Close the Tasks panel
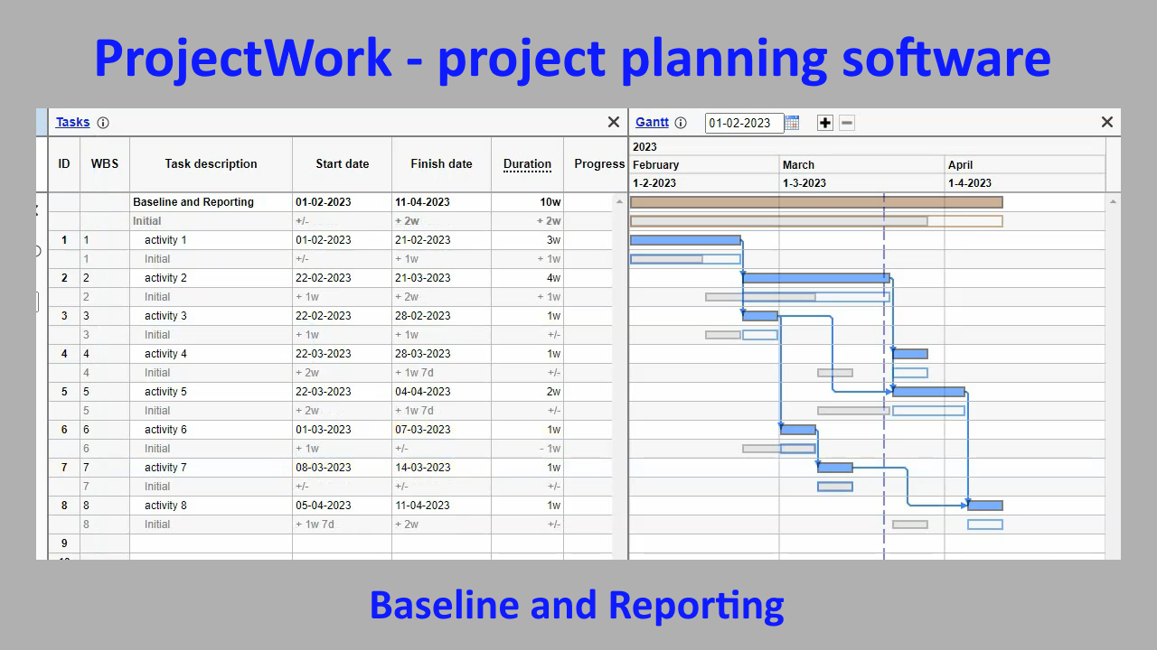Viewport: 1157px width, 650px height. [614, 122]
